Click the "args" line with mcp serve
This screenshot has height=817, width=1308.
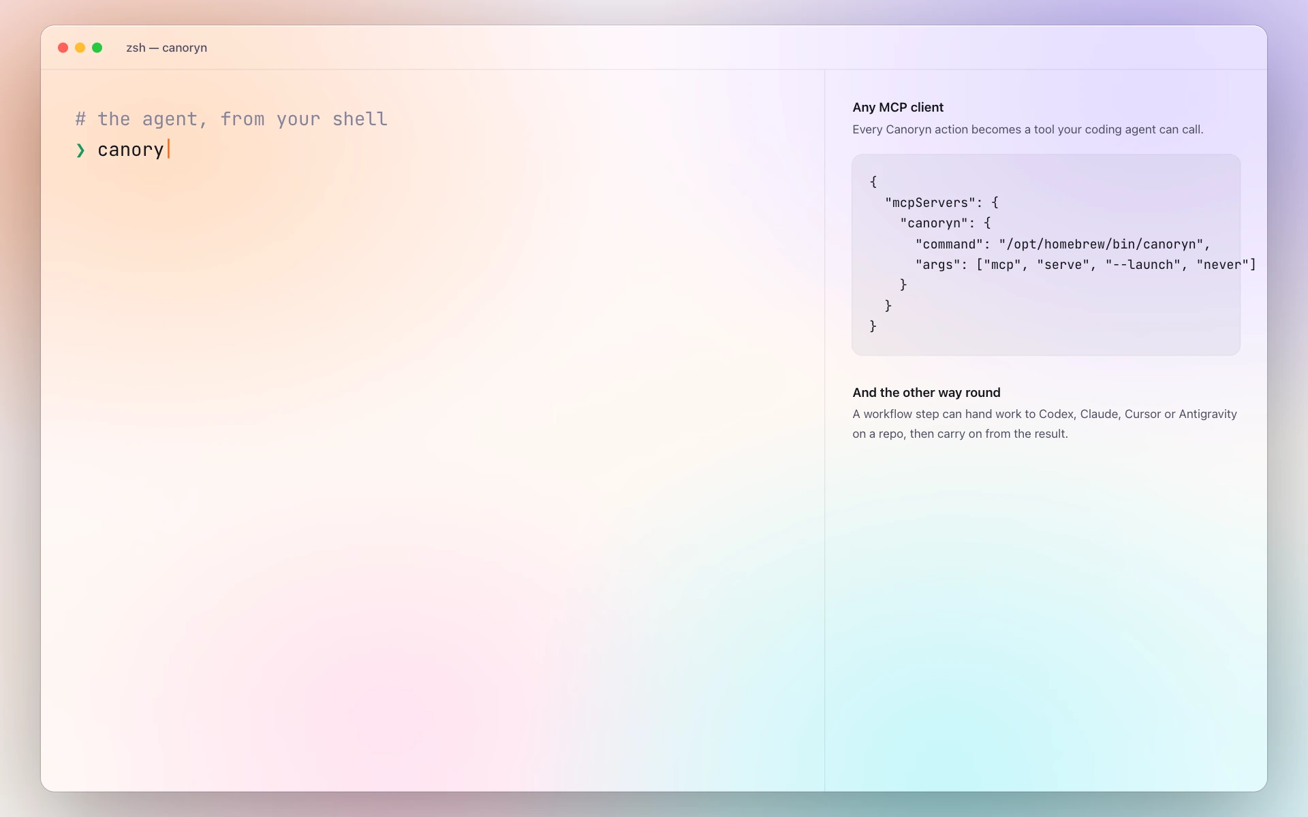[1085, 264]
